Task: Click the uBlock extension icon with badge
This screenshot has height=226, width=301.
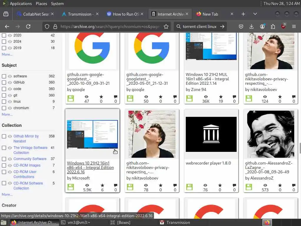Action: (x=283, y=26)
